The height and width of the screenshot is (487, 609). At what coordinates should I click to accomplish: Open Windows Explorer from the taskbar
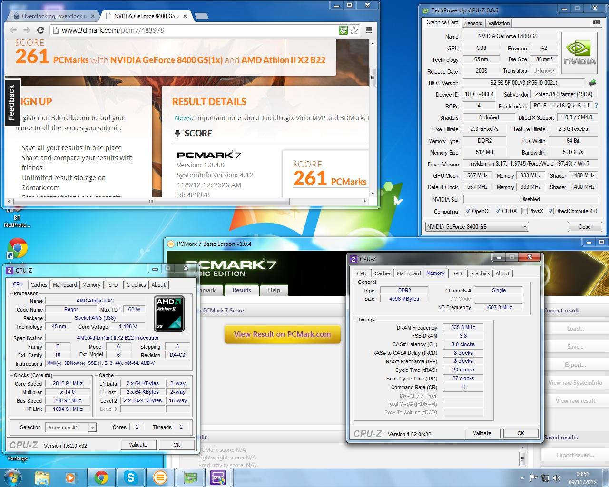[x=42, y=477]
